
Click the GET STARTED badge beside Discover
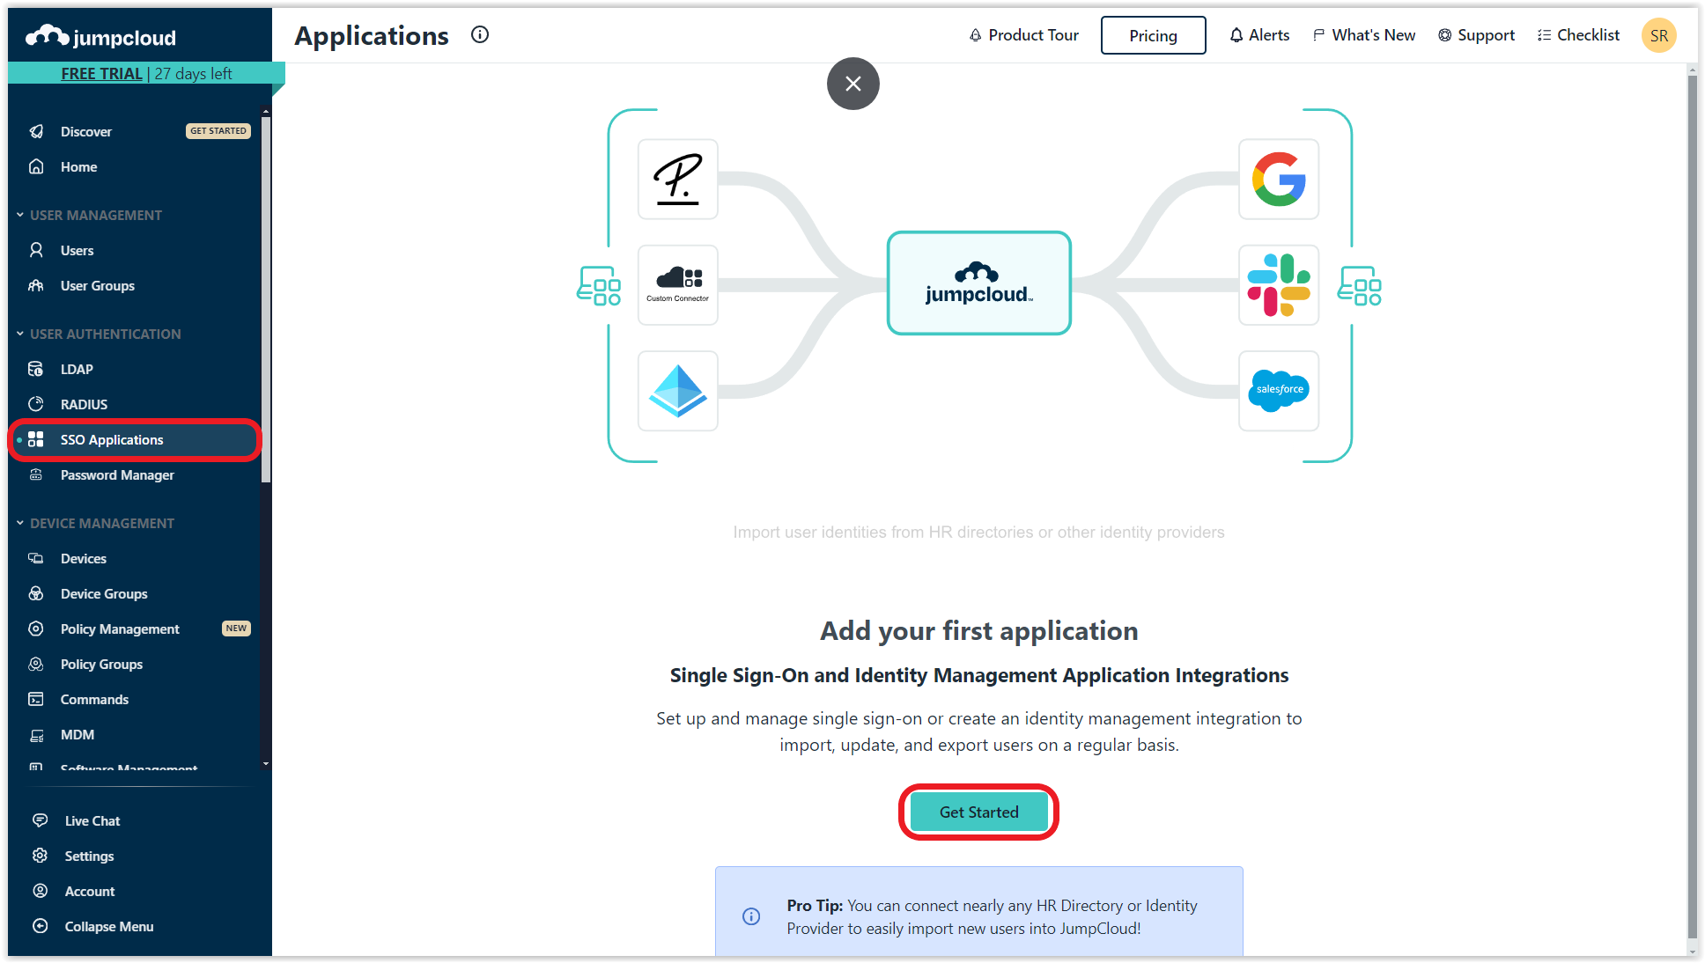pos(218,131)
